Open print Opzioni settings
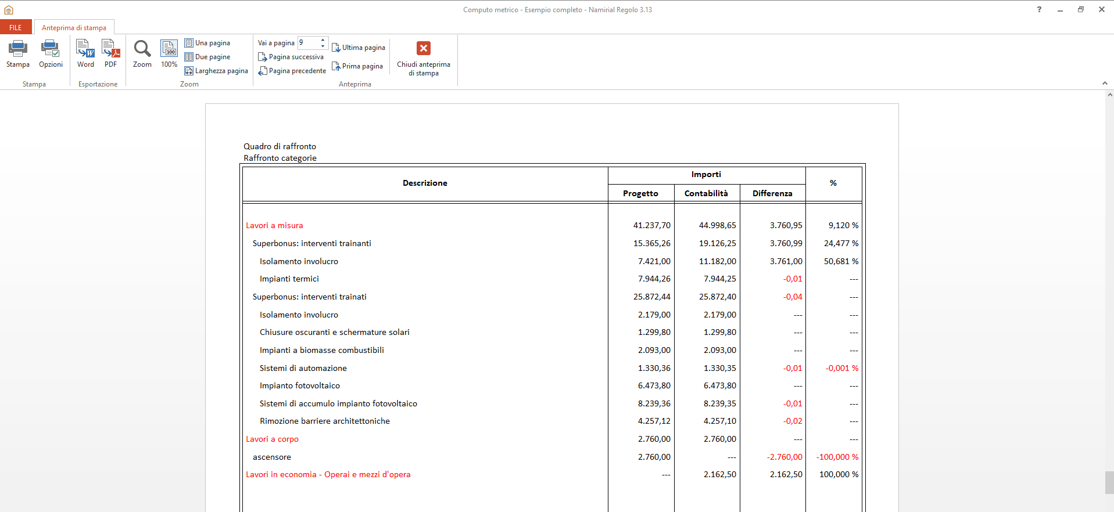The height and width of the screenshot is (512, 1114). click(51, 49)
